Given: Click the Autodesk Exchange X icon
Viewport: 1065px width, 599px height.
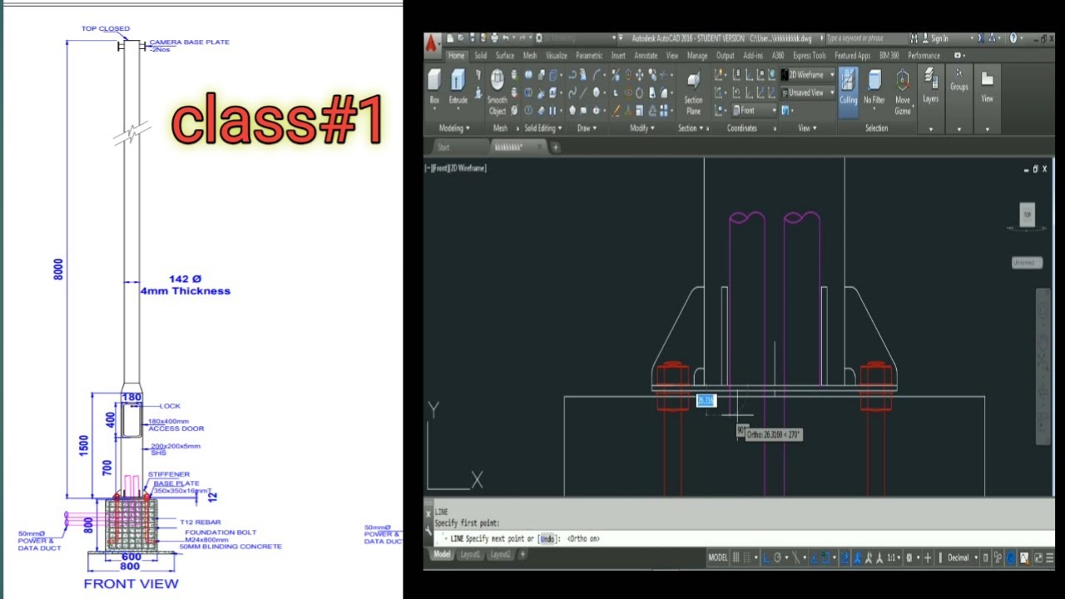Looking at the screenshot, I should 981,38.
